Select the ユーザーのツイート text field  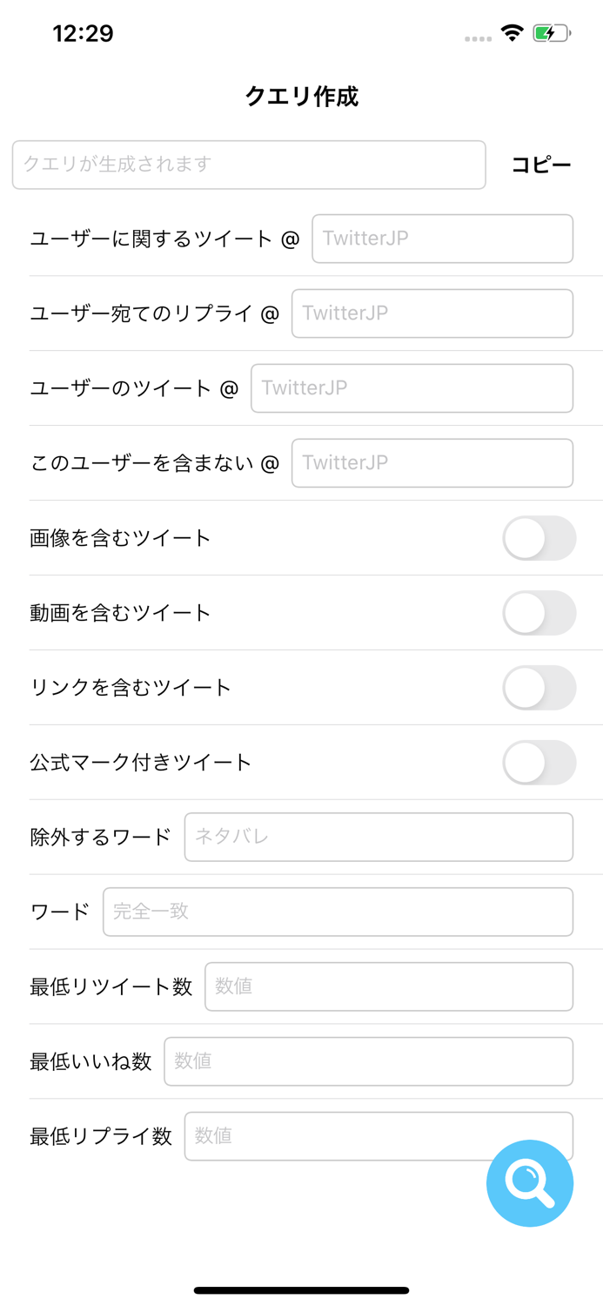(412, 388)
